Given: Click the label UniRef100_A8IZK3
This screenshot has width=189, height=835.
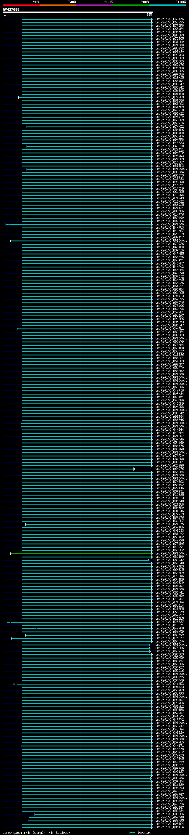Looking at the screenshot, I should point(170,166).
